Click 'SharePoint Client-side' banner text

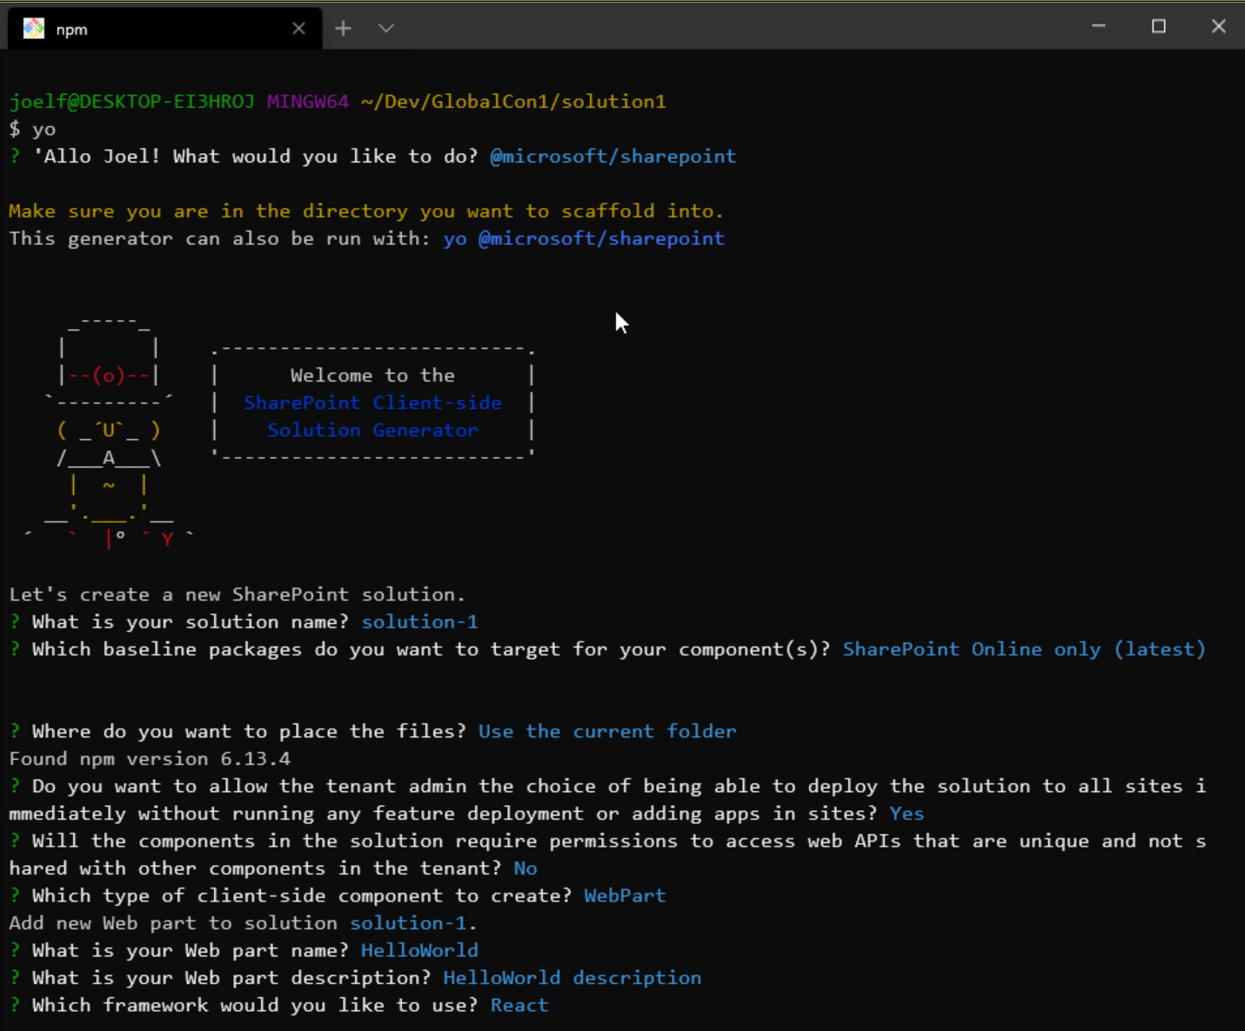(372, 402)
